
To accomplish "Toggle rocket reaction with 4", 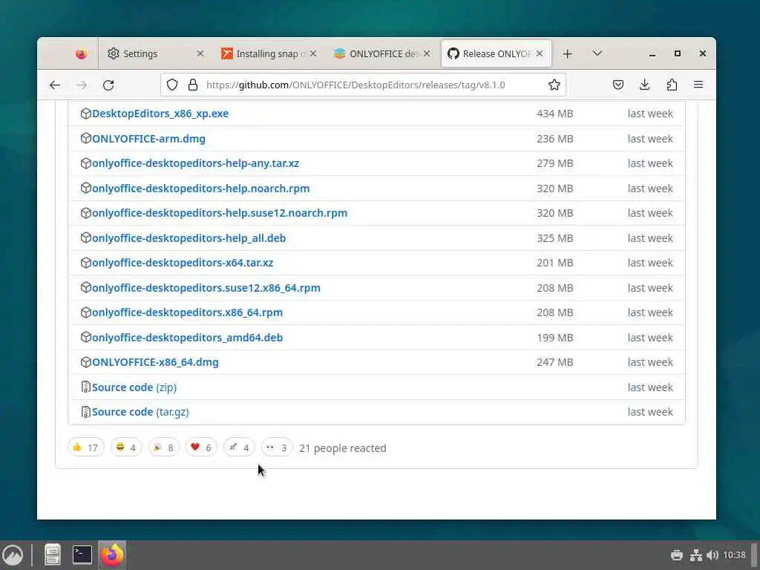I will (239, 448).
